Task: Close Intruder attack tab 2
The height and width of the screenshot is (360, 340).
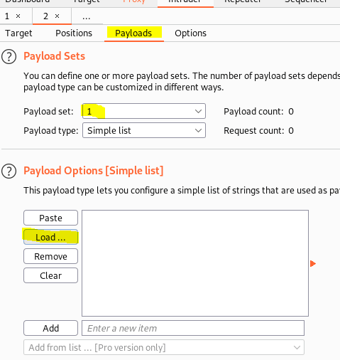Action: [57, 16]
